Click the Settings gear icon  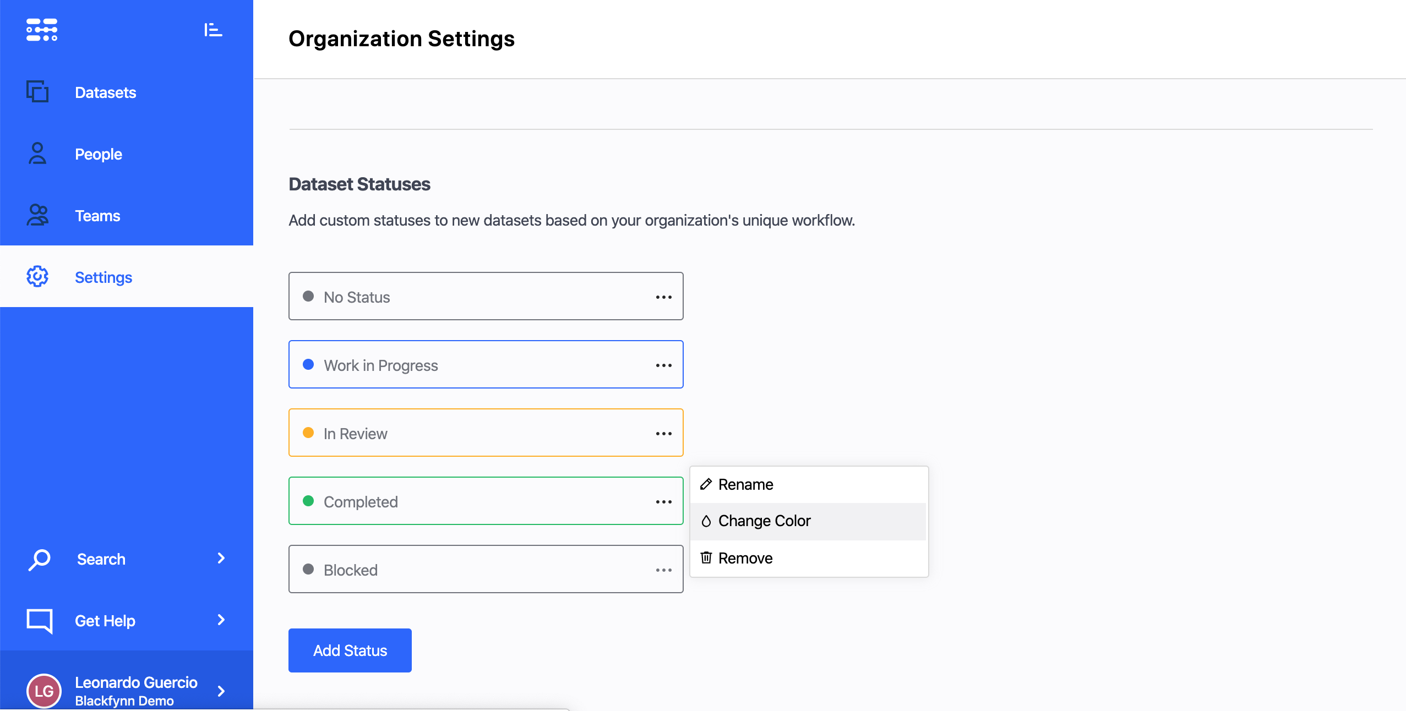click(37, 277)
